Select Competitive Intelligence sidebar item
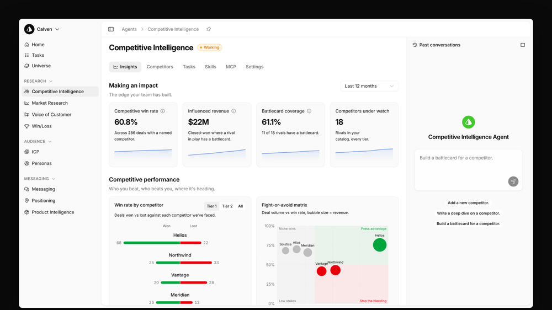This screenshot has width=552, height=310. coord(60,92)
